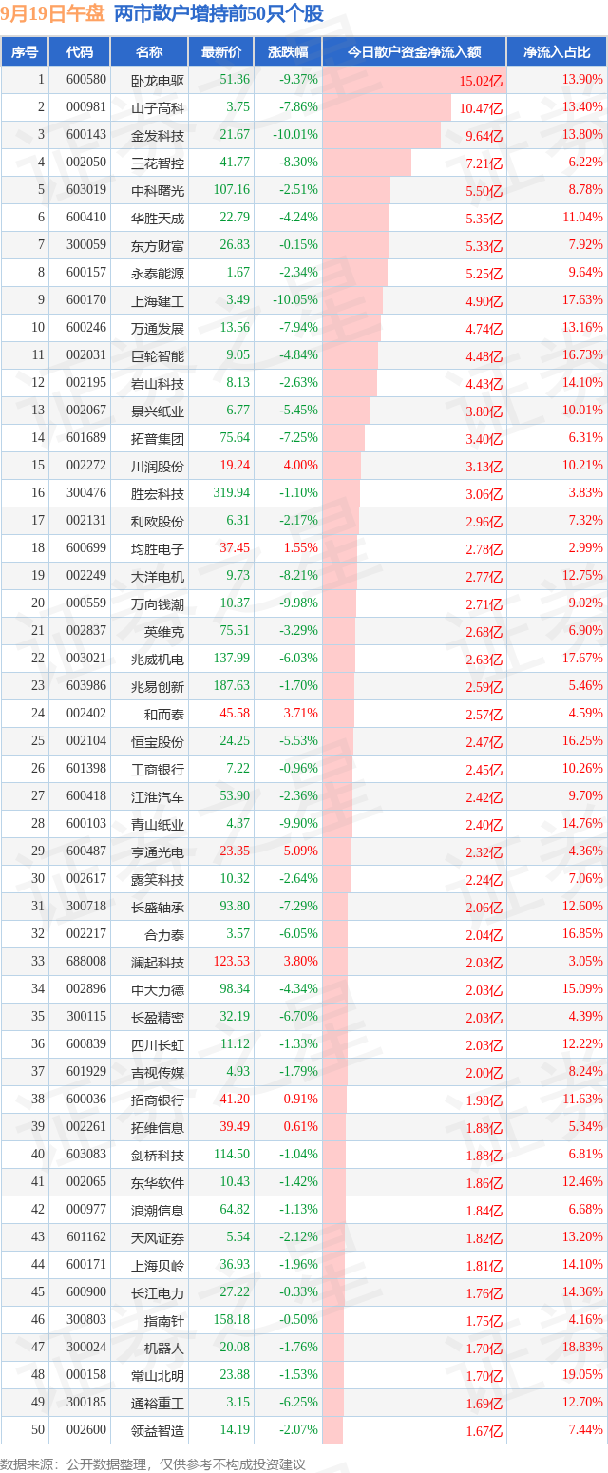
Task: Select stock name 剑桥科技
Action: tap(158, 1156)
